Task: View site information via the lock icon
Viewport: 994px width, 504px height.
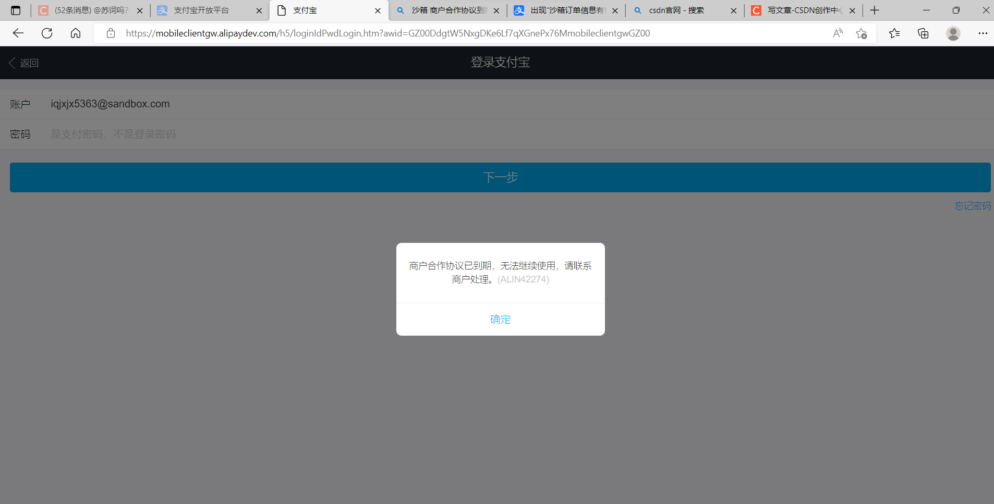Action: pos(111,33)
